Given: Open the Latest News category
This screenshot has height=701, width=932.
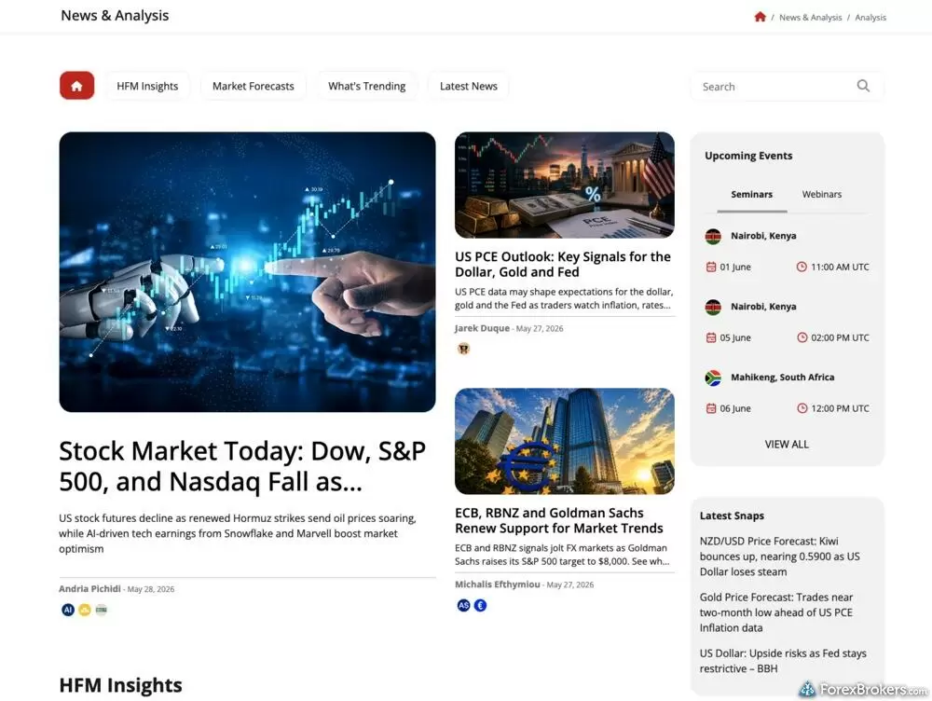Looking at the screenshot, I should pos(469,86).
